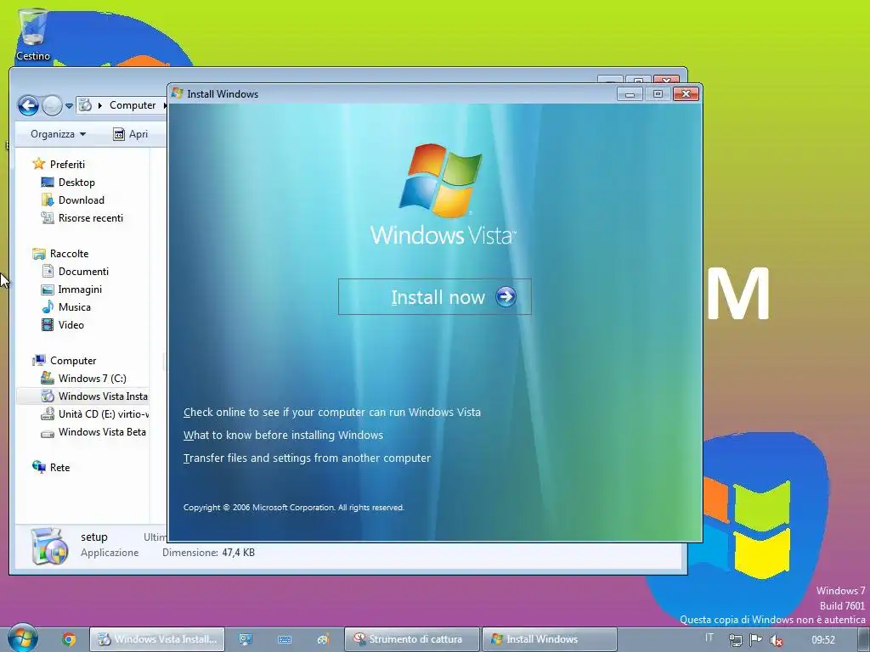Select Risorse recenti in sidebar
Viewport: 870px width, 652px height.
tap(90, 218)
